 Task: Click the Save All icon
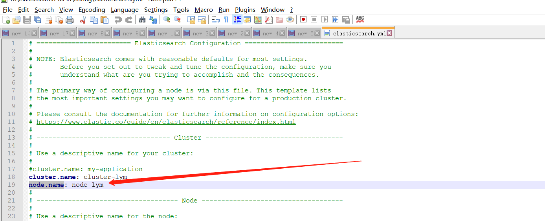point(38,19)
